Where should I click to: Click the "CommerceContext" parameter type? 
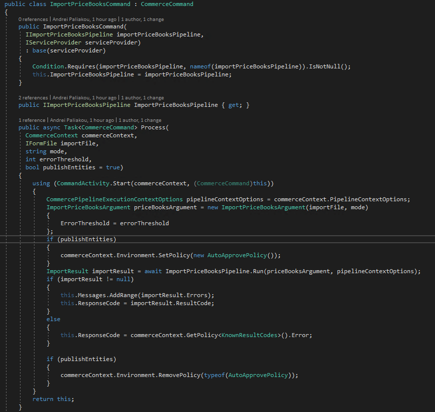click(x=51, y=135)
